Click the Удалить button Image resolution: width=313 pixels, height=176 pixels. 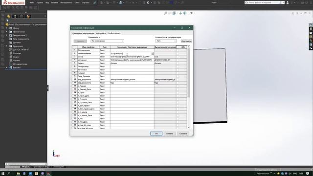pos(80,41)
